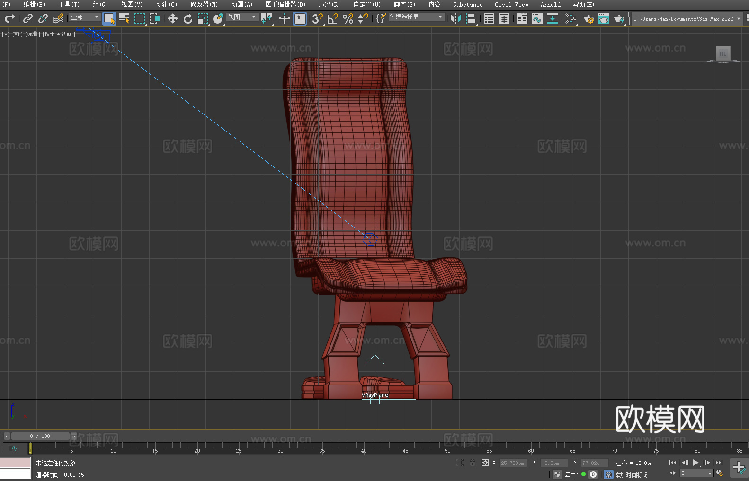Choose the Rectangular Selection Region tool
Screen dimensions: 749x481
coord(140,18)
